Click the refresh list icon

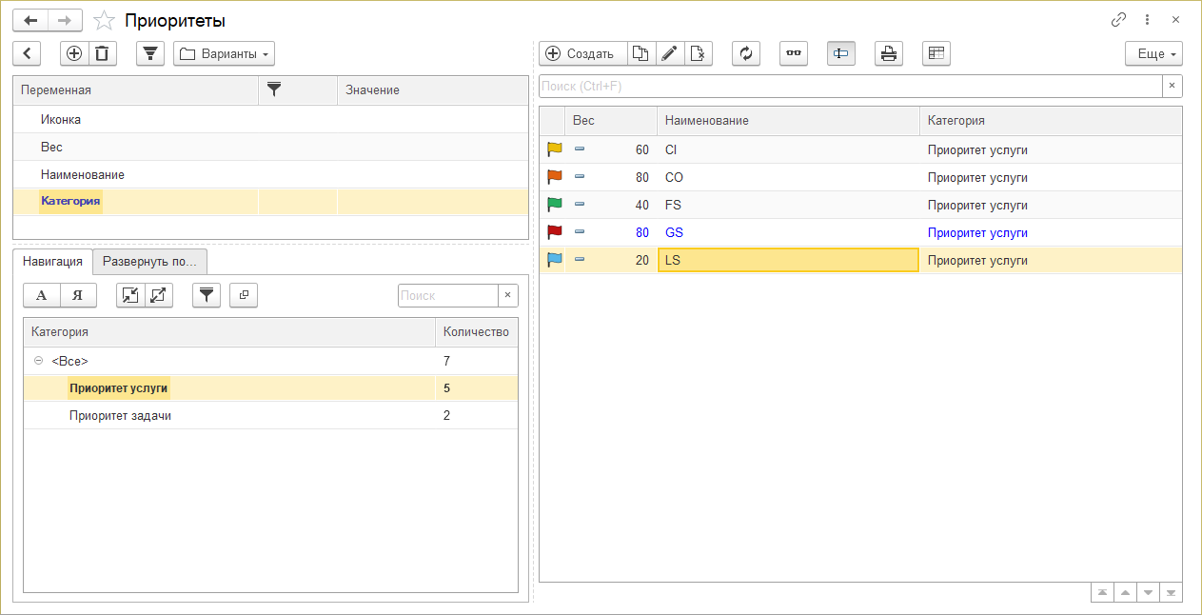(x=746, y=53)
